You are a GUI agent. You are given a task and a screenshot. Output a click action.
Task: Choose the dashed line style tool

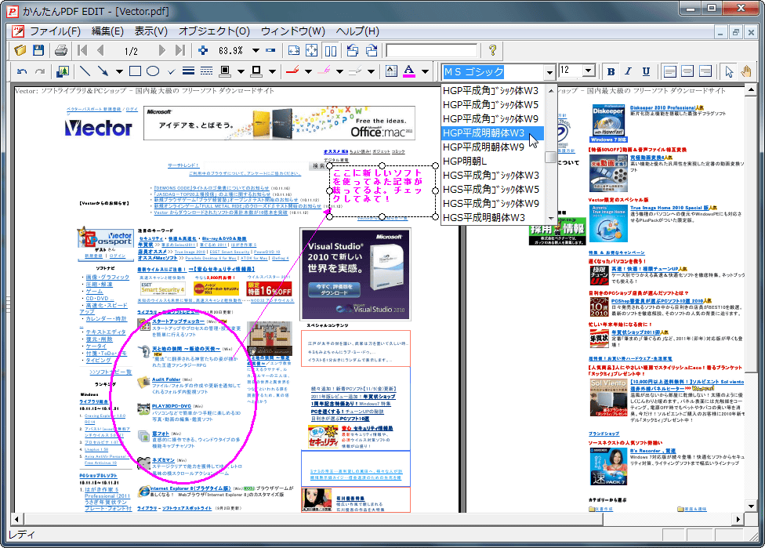[207, 71]
